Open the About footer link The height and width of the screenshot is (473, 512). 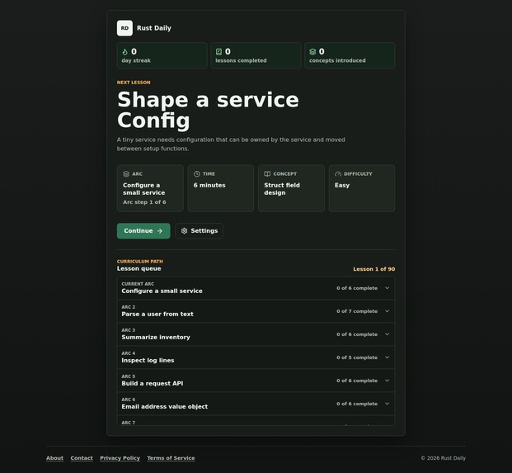[55, 458]
